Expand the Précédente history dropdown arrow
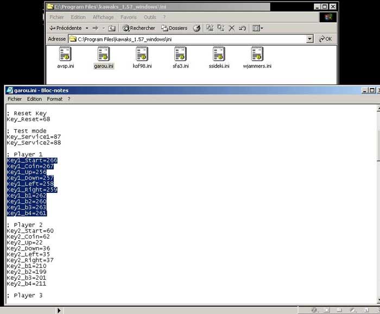This screenshot has width=380, height=314. (86, 28)
